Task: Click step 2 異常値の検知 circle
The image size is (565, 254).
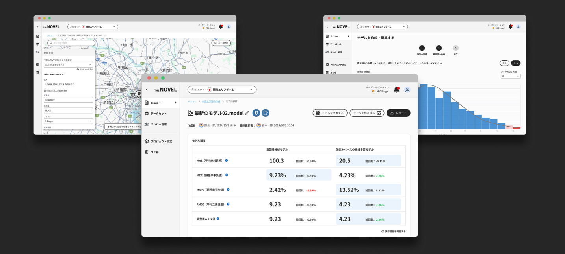Action: click(x=439, y=48)
